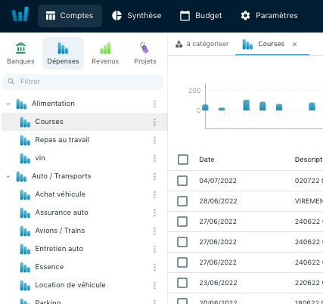
Task: Collapse the Alimentation category group
Action: (8, 104)
